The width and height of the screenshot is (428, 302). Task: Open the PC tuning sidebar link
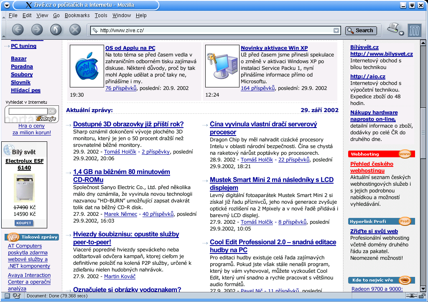(x=23, y=46)
